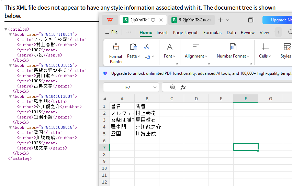Select column F header

click(246, 99)
